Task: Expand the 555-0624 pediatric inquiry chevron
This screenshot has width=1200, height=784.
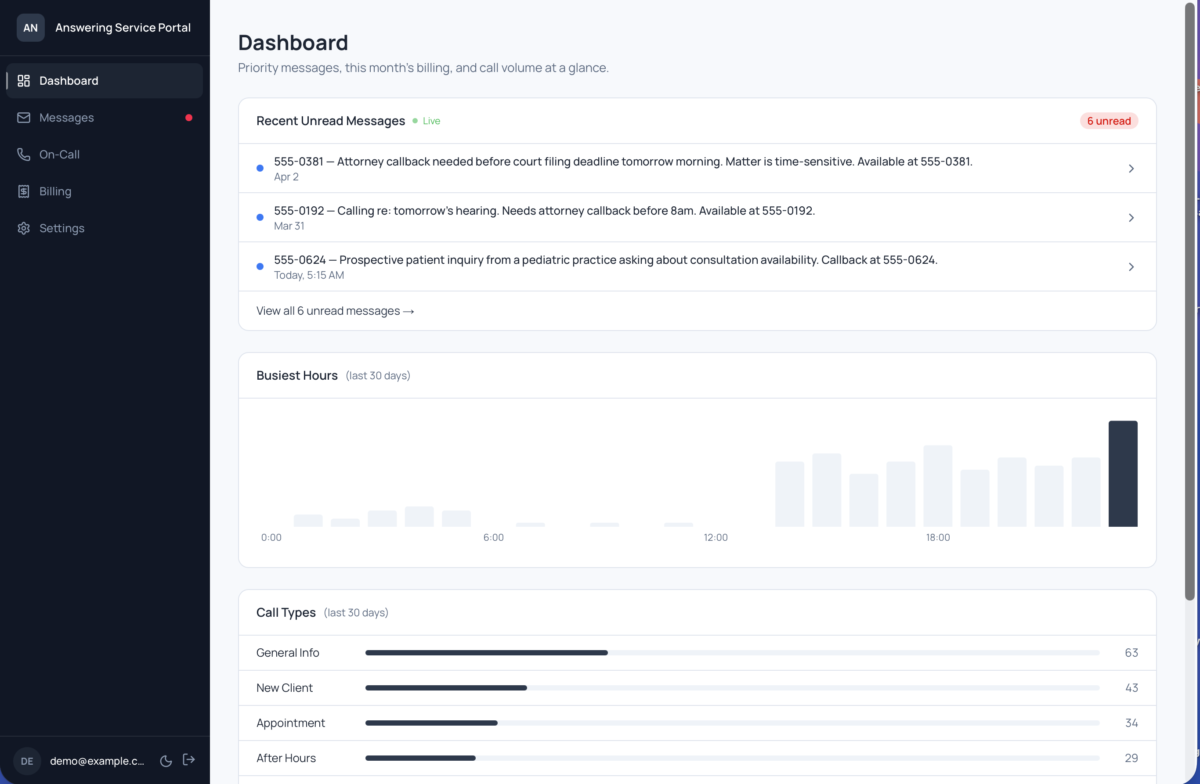Action: click(x=1131, y=266)
